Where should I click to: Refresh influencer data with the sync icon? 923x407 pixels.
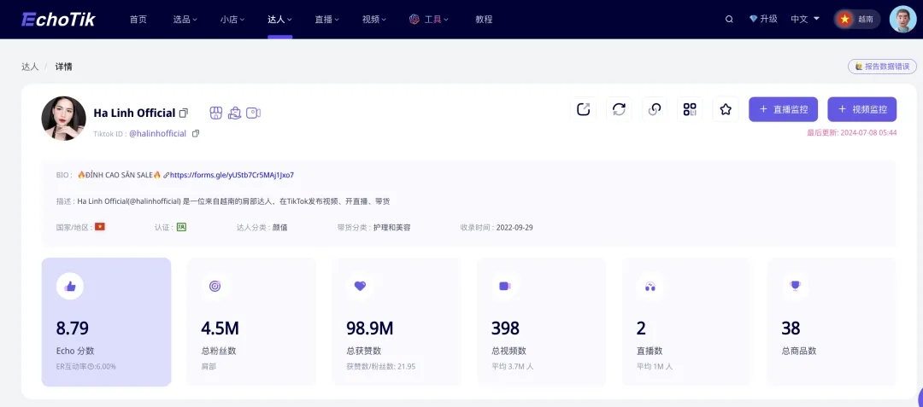[x=619, y=109]
